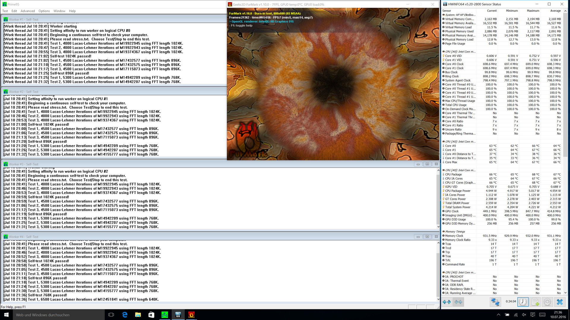Open the Prime95 Test menu
The height and width of the screenshot is (320, 570).
coord(5,11)
